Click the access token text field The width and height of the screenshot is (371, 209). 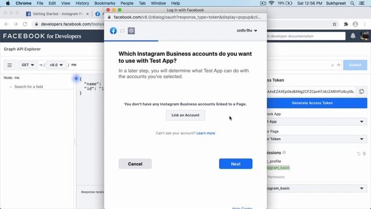coord(311,92)
